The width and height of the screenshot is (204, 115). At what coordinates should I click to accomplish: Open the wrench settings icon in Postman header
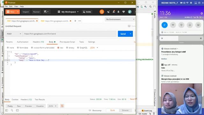[x=114, y=12]
